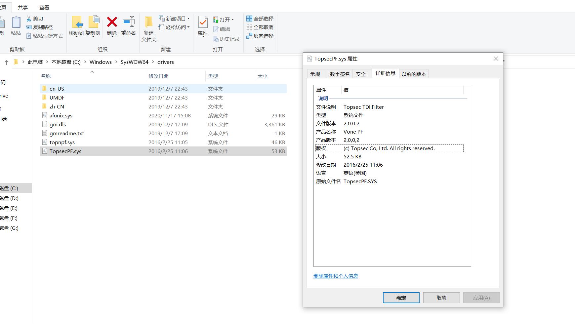This screenshot has height=326, width=575.
Task: Open the Copy to (复制到) button
Action: [93, 26]
